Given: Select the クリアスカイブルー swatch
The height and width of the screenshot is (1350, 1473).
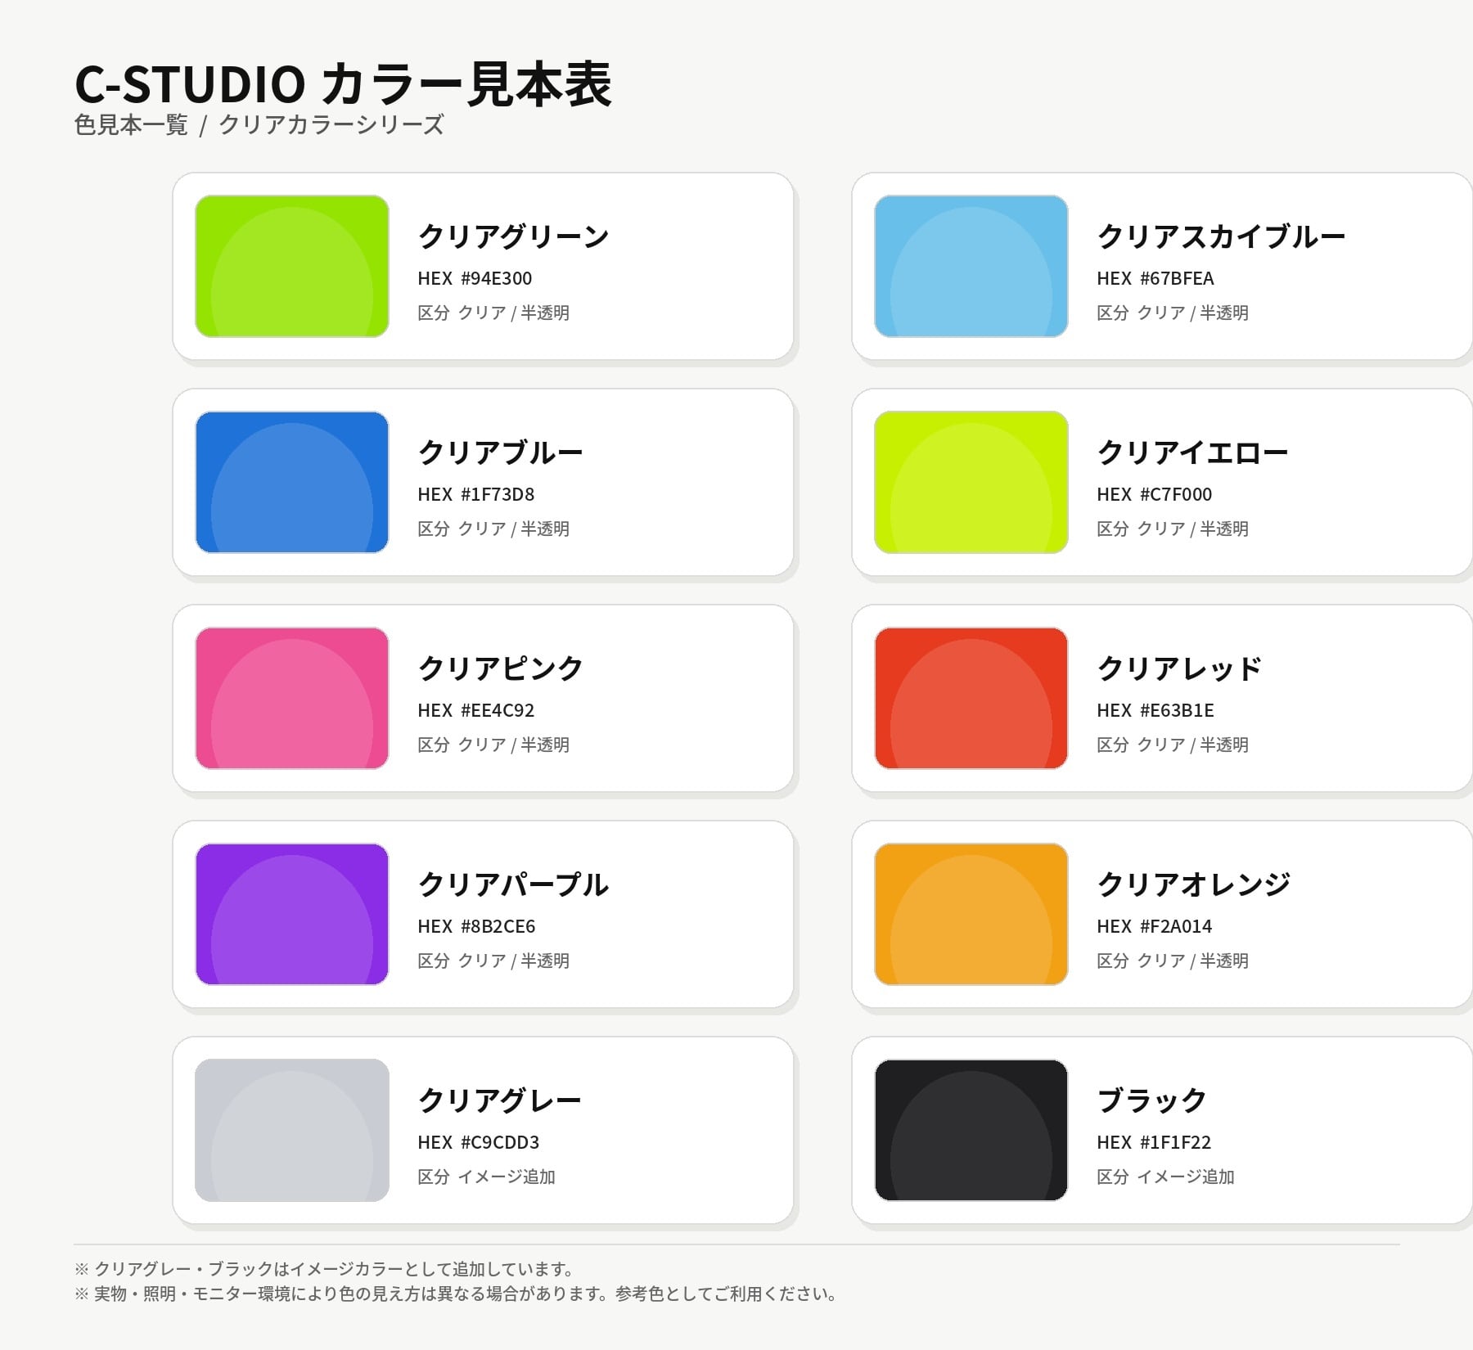Looking at the screenshot, I should (x=971, y=266).
